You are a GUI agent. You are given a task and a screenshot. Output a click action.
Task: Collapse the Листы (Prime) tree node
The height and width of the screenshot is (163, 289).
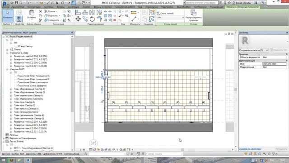[4, 142]
